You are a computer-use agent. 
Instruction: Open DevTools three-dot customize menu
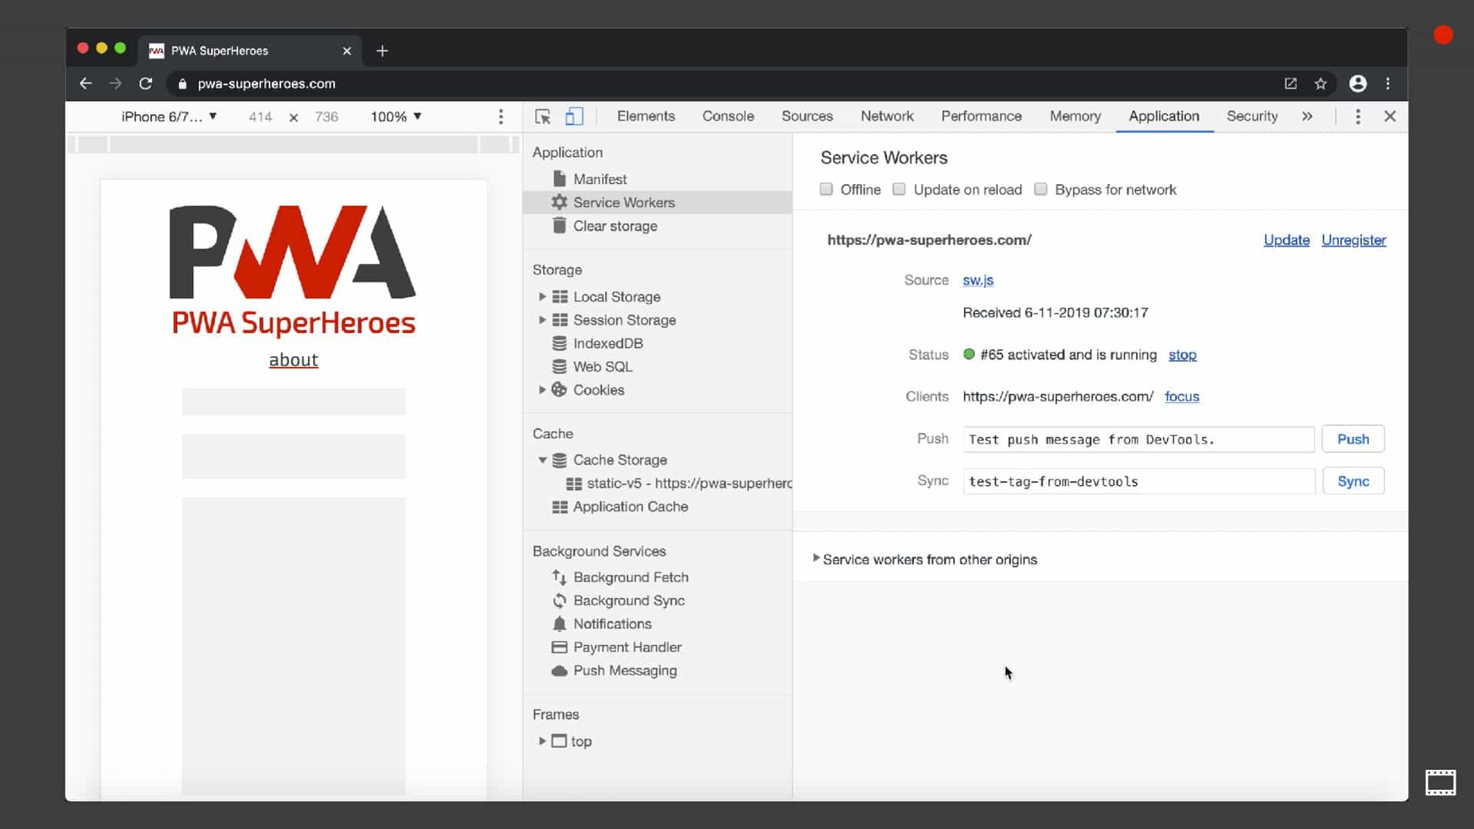click(x=1357, y=117)
